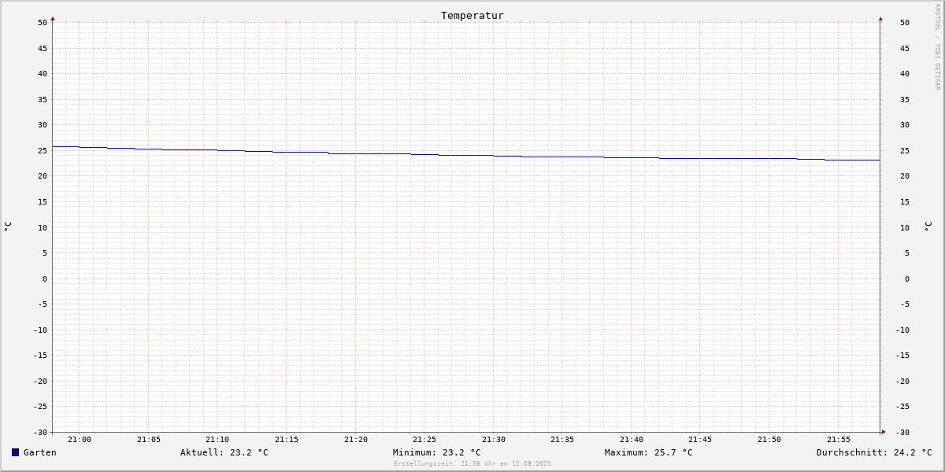This screenshot has height=472, width=945.
Task: Select the Garten legend label
Action: tap(40, 452)
